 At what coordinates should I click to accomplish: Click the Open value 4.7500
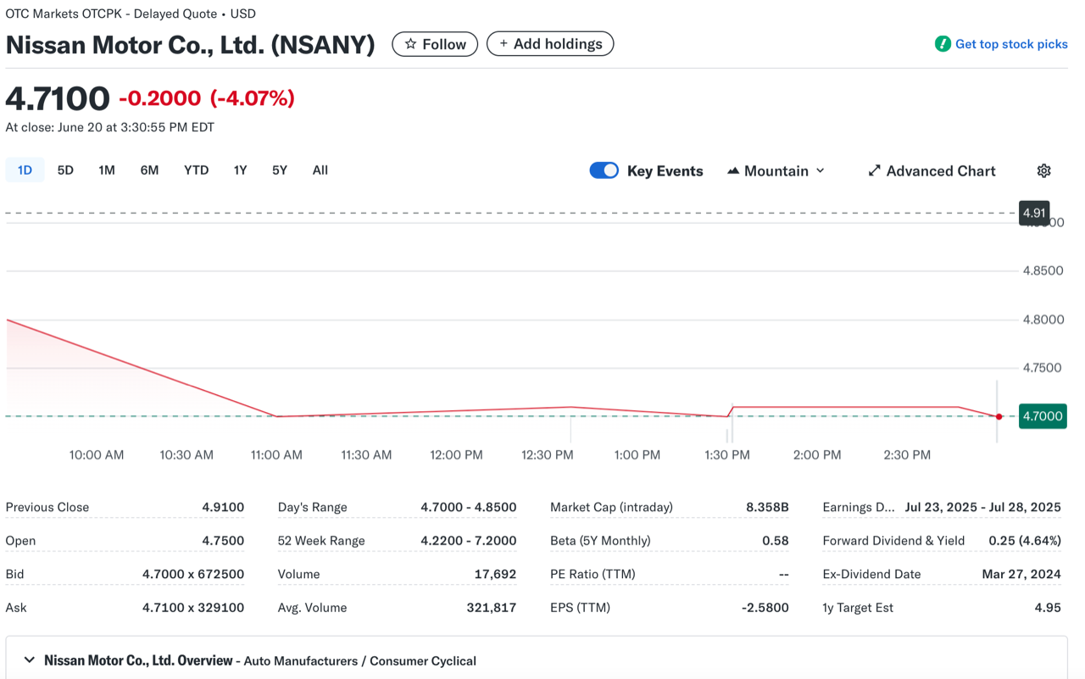223,541
